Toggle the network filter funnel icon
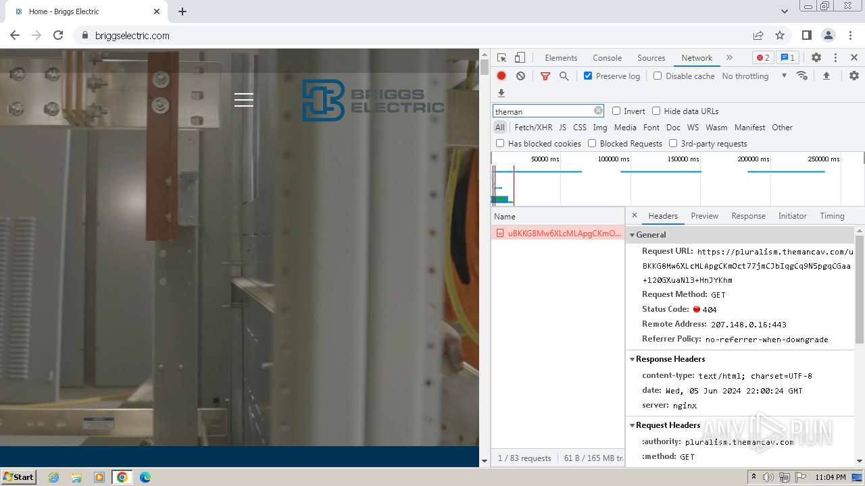 point(545,76)
